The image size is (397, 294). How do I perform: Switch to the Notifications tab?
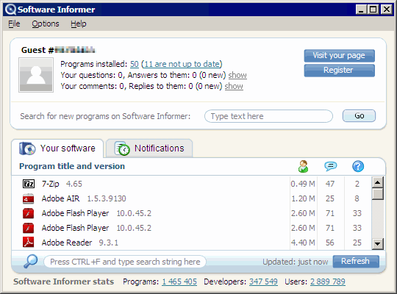[x=149, y=148]
